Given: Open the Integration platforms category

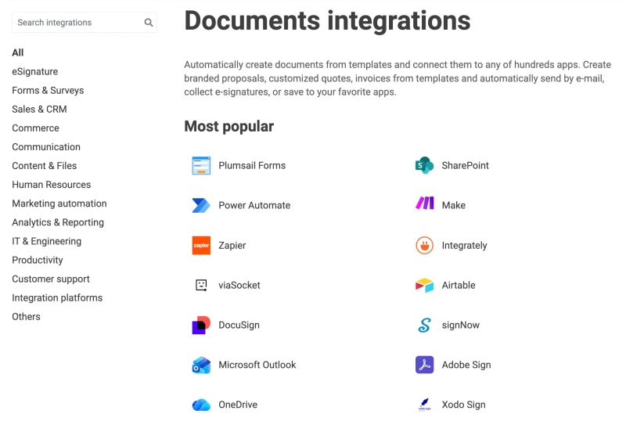Looking at the screenshot, I should coord(57,297).
